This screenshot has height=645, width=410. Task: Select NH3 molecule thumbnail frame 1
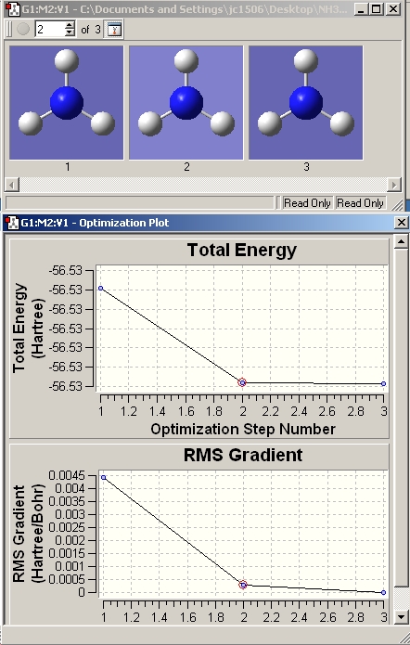pos(67,102)
